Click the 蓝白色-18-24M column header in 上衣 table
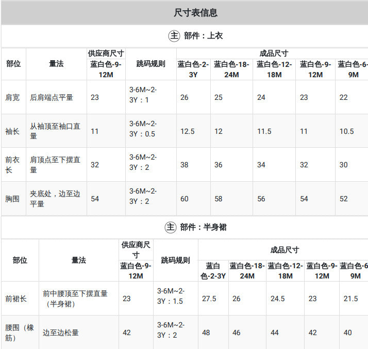Viewport: 368px width, 349px height. 231,69
